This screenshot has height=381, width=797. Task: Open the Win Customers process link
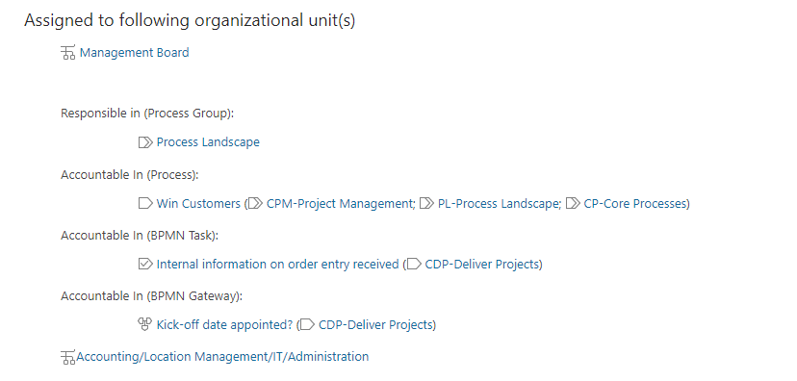(198, 204)
